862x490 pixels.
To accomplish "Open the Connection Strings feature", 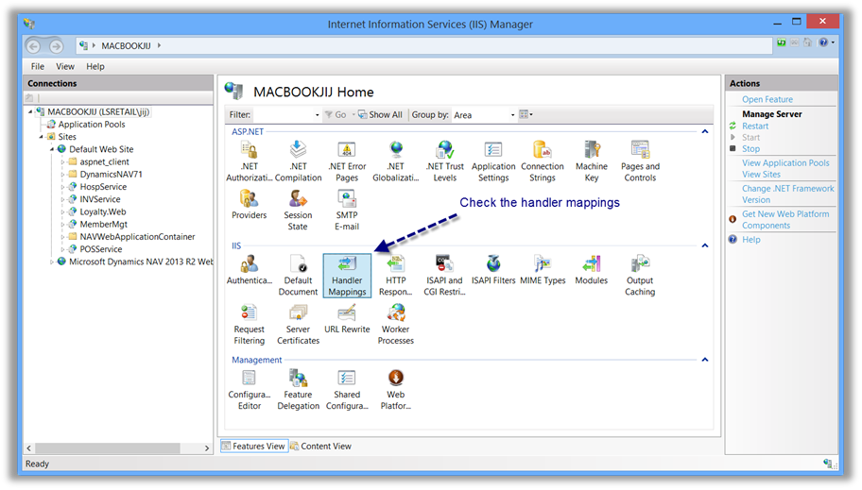I will click(x=543, y=161).
